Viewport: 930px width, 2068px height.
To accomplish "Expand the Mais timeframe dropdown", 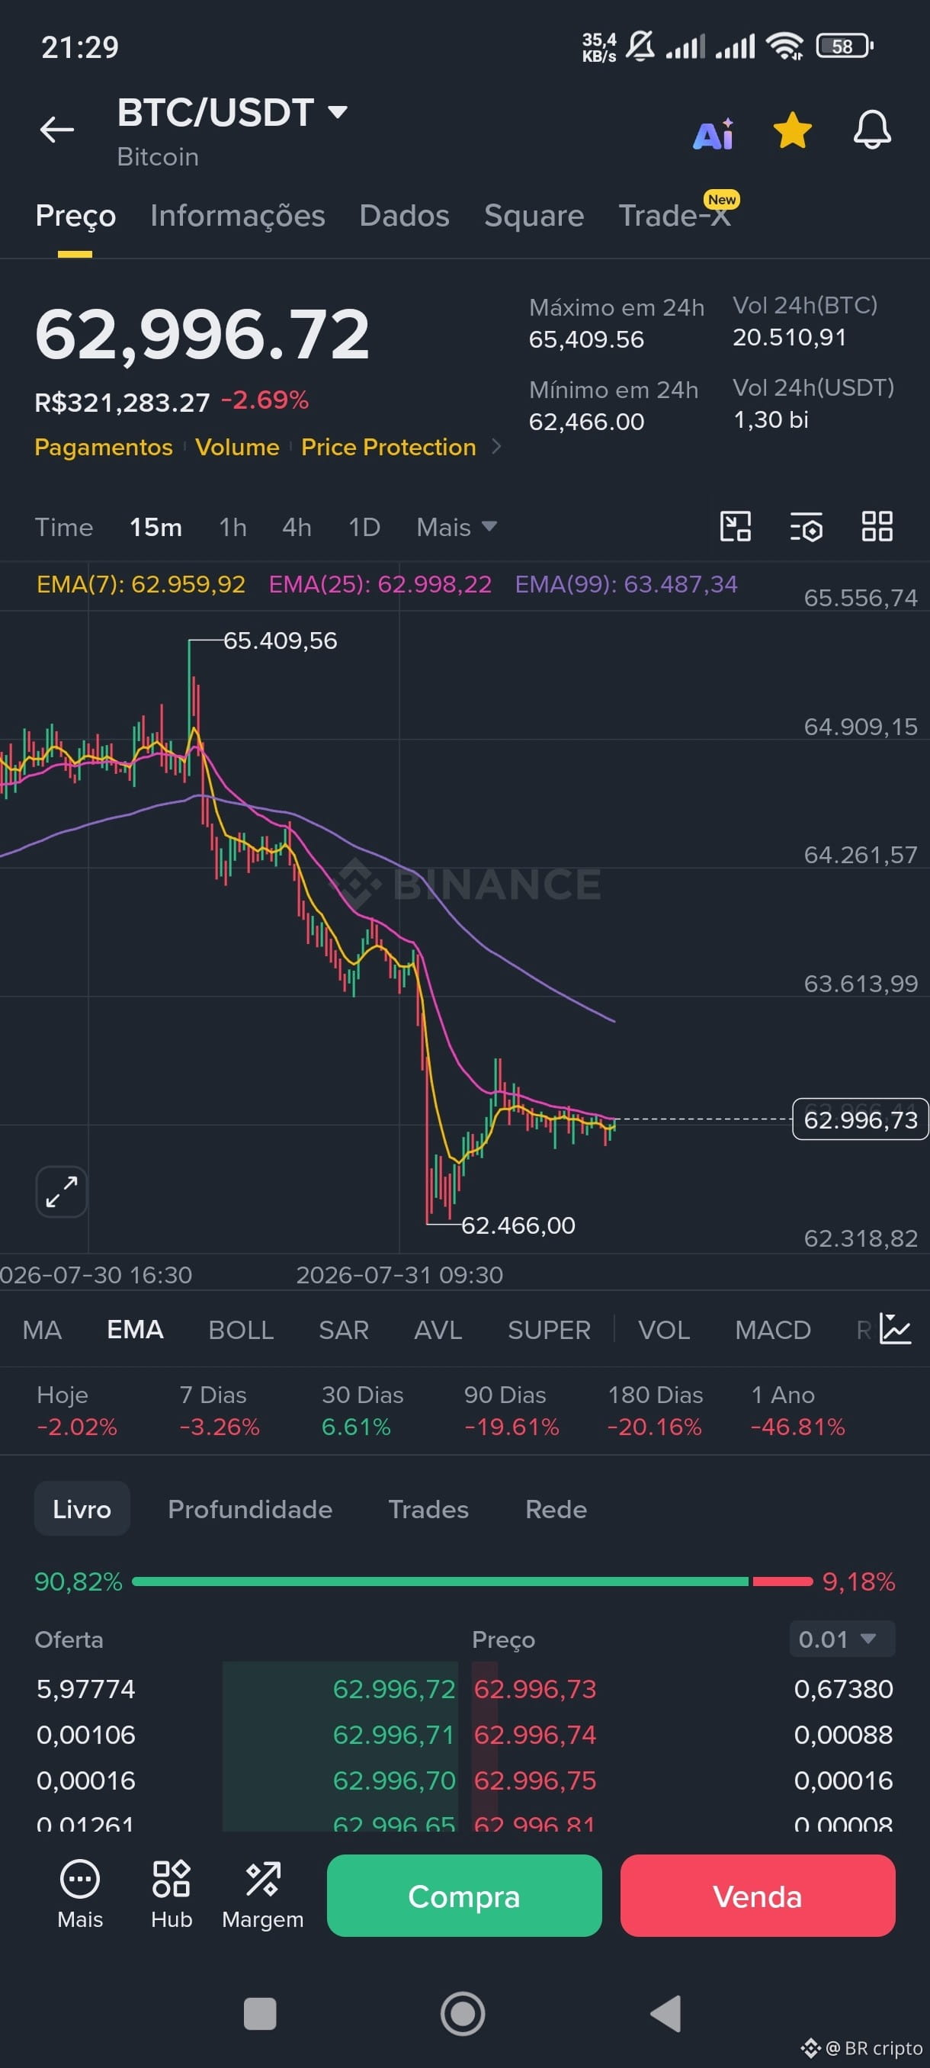I will [x=457, y=528].
